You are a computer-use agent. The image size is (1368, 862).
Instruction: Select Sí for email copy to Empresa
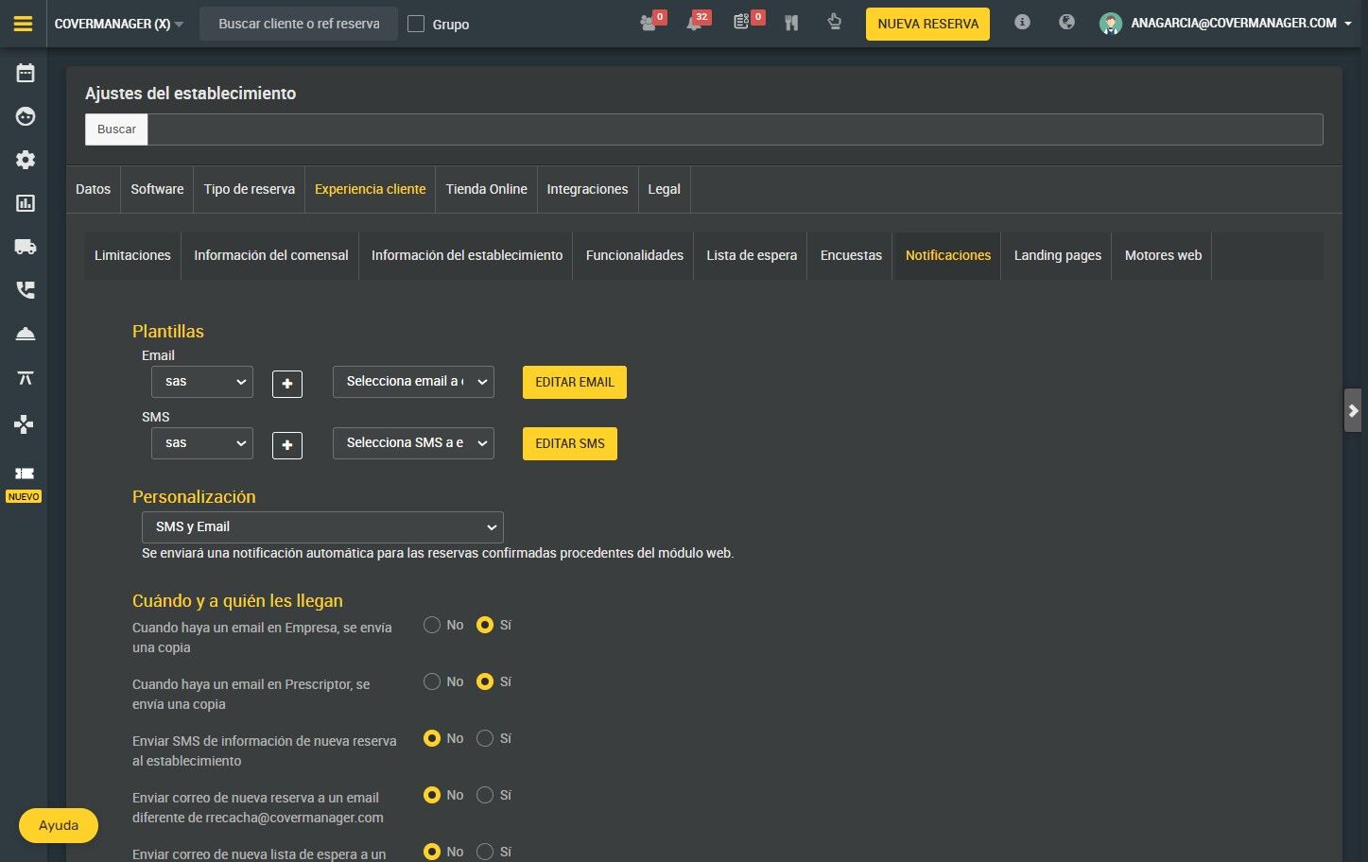tap(485, 625)
